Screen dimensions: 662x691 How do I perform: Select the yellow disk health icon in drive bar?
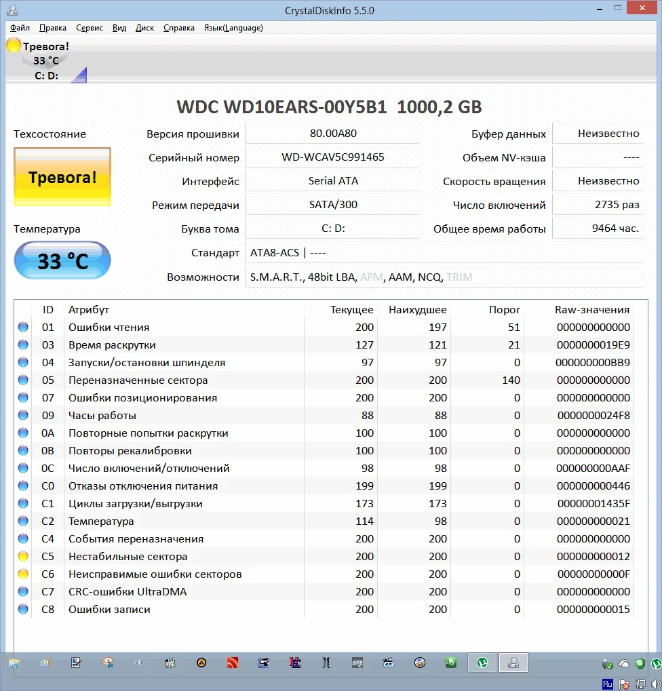[x=14, y=45]
